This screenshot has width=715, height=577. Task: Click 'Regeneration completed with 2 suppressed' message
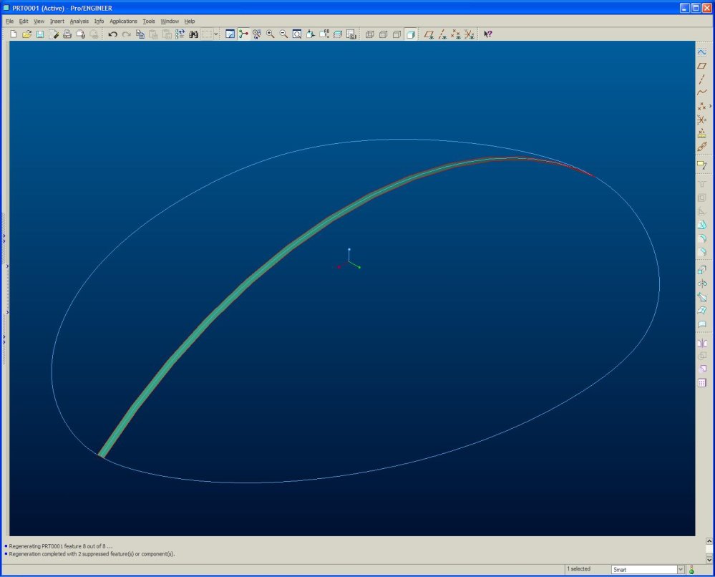coord(92,554)
